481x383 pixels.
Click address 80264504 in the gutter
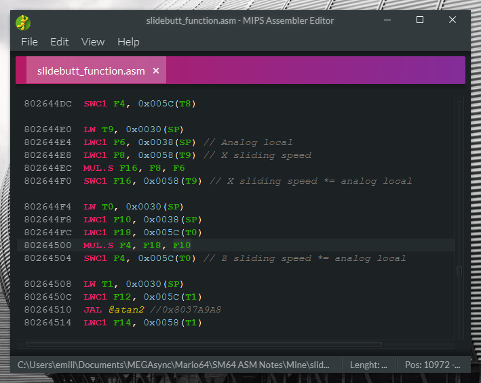pos(48,258)
